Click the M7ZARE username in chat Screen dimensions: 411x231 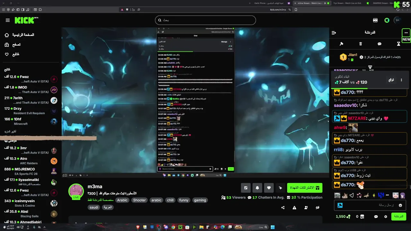point(357,118)
